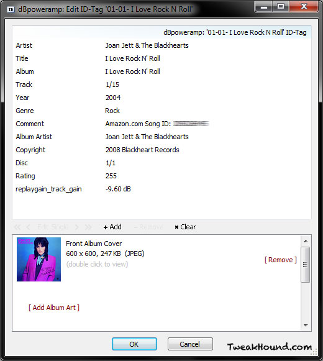This screenshot has height=361, width=323.
Task: Click the Disc tag label
Action: point(22,163)
